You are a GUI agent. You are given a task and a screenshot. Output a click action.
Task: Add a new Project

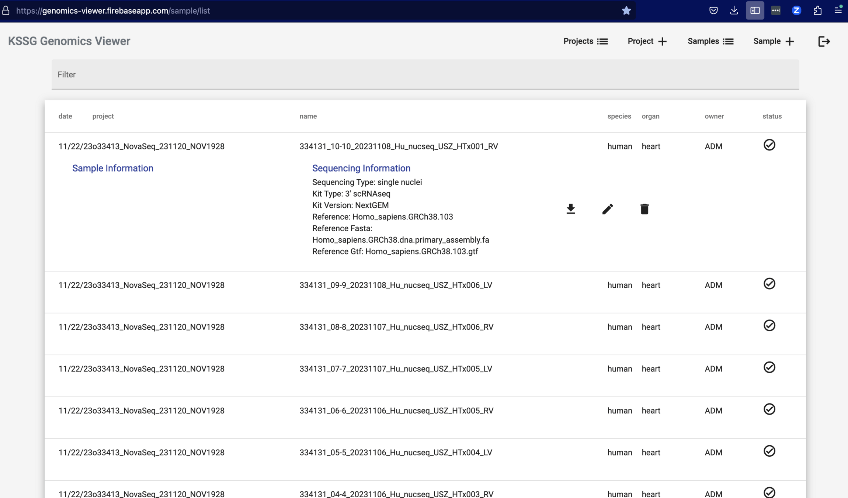click(x=647, y=41)
